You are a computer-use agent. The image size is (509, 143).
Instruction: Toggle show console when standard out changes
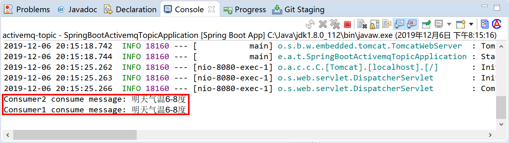(399, 24)
